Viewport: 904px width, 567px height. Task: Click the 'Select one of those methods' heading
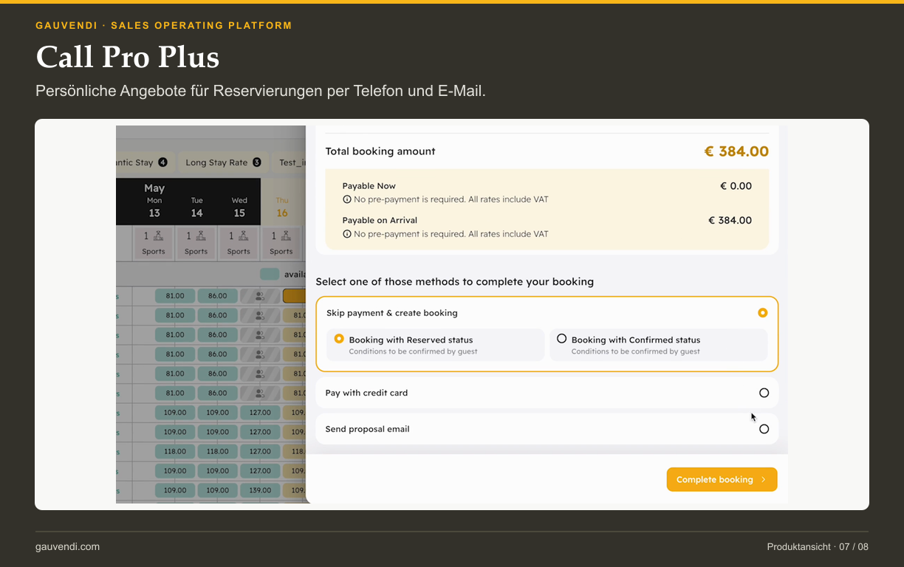pyautogui.click(x=455, y=281)
